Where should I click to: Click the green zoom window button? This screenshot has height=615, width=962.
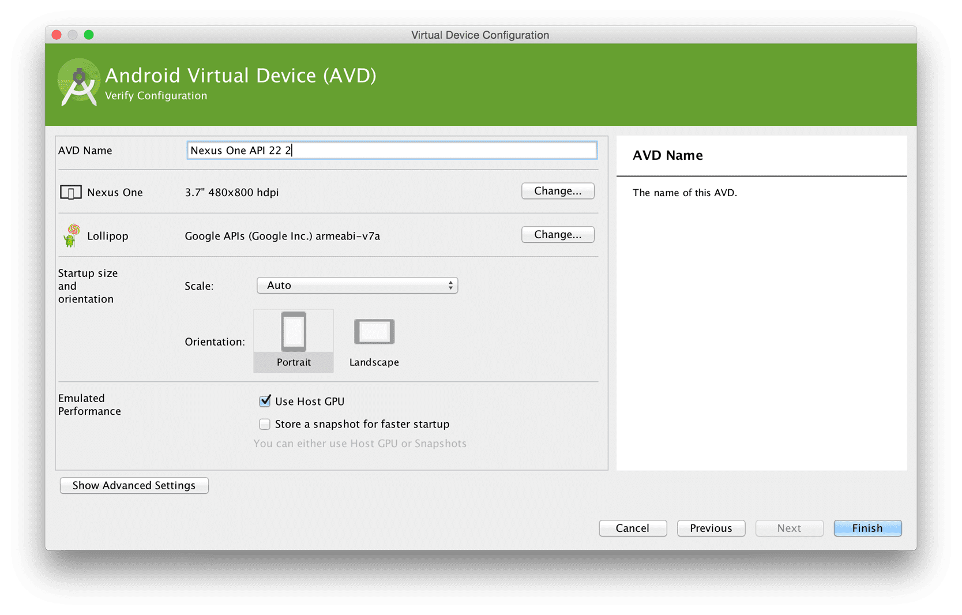click(x=89, y=35)
